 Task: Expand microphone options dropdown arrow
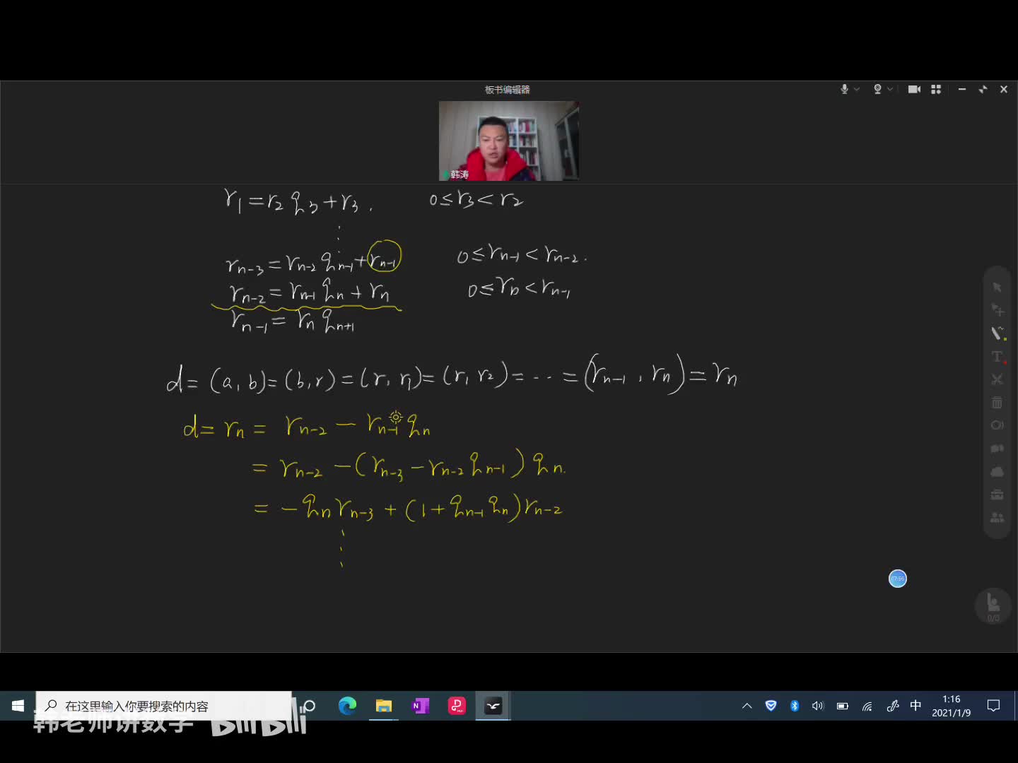tap(857, 89)
